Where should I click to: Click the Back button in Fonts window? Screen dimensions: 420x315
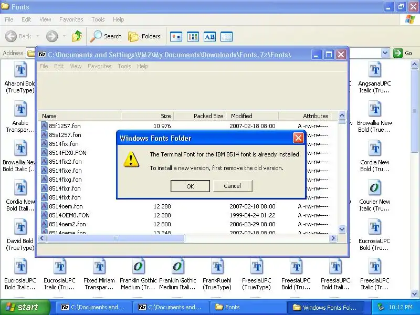coord(18,36)
